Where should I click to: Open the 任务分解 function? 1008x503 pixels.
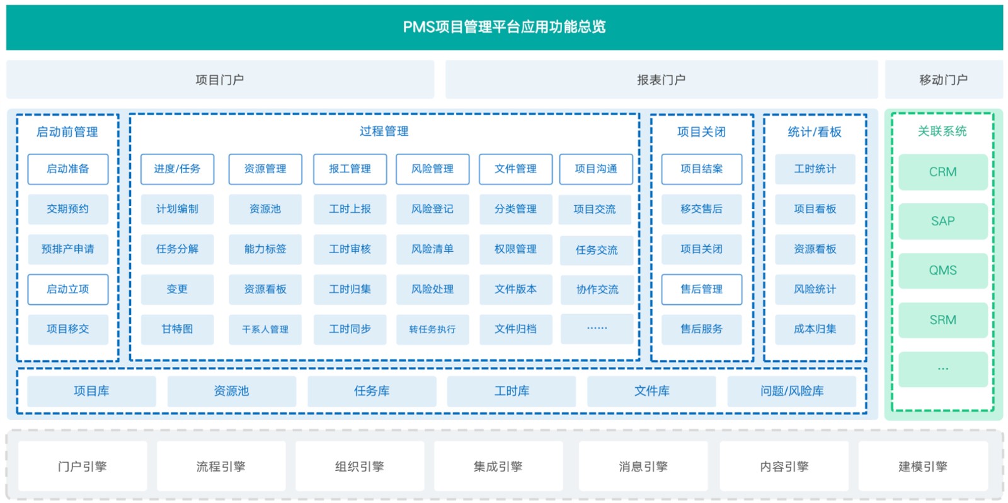click(x=177, y=249)
